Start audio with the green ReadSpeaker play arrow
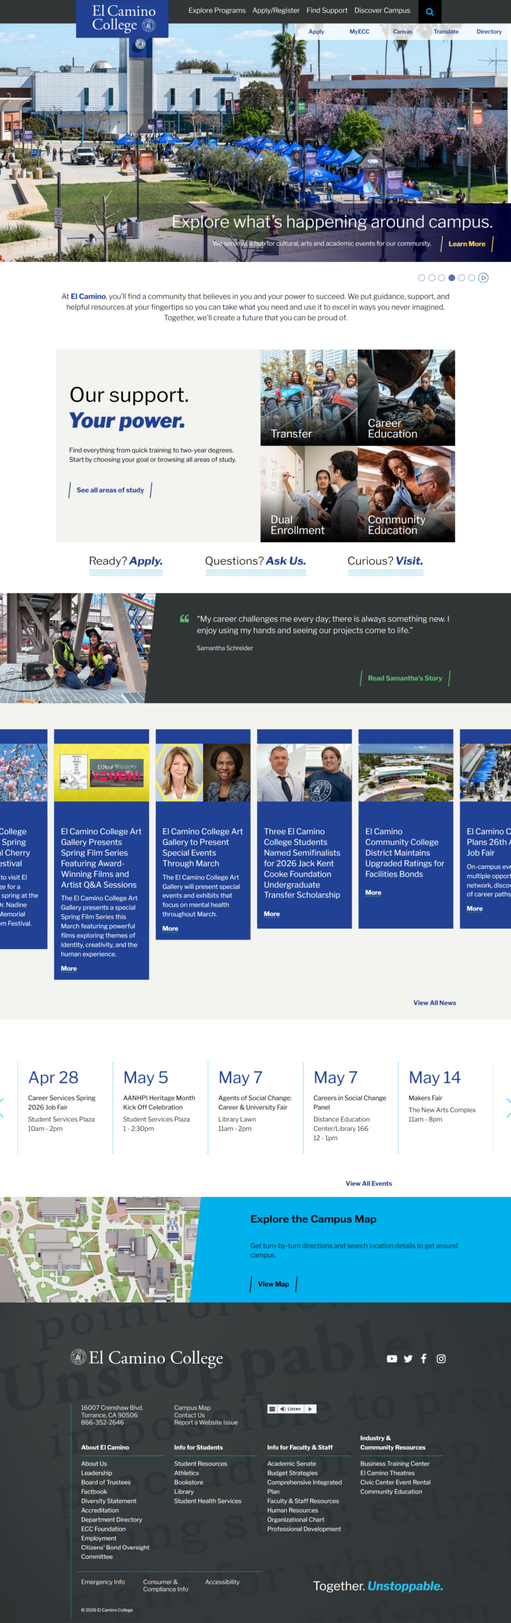 pos(310,1409)
